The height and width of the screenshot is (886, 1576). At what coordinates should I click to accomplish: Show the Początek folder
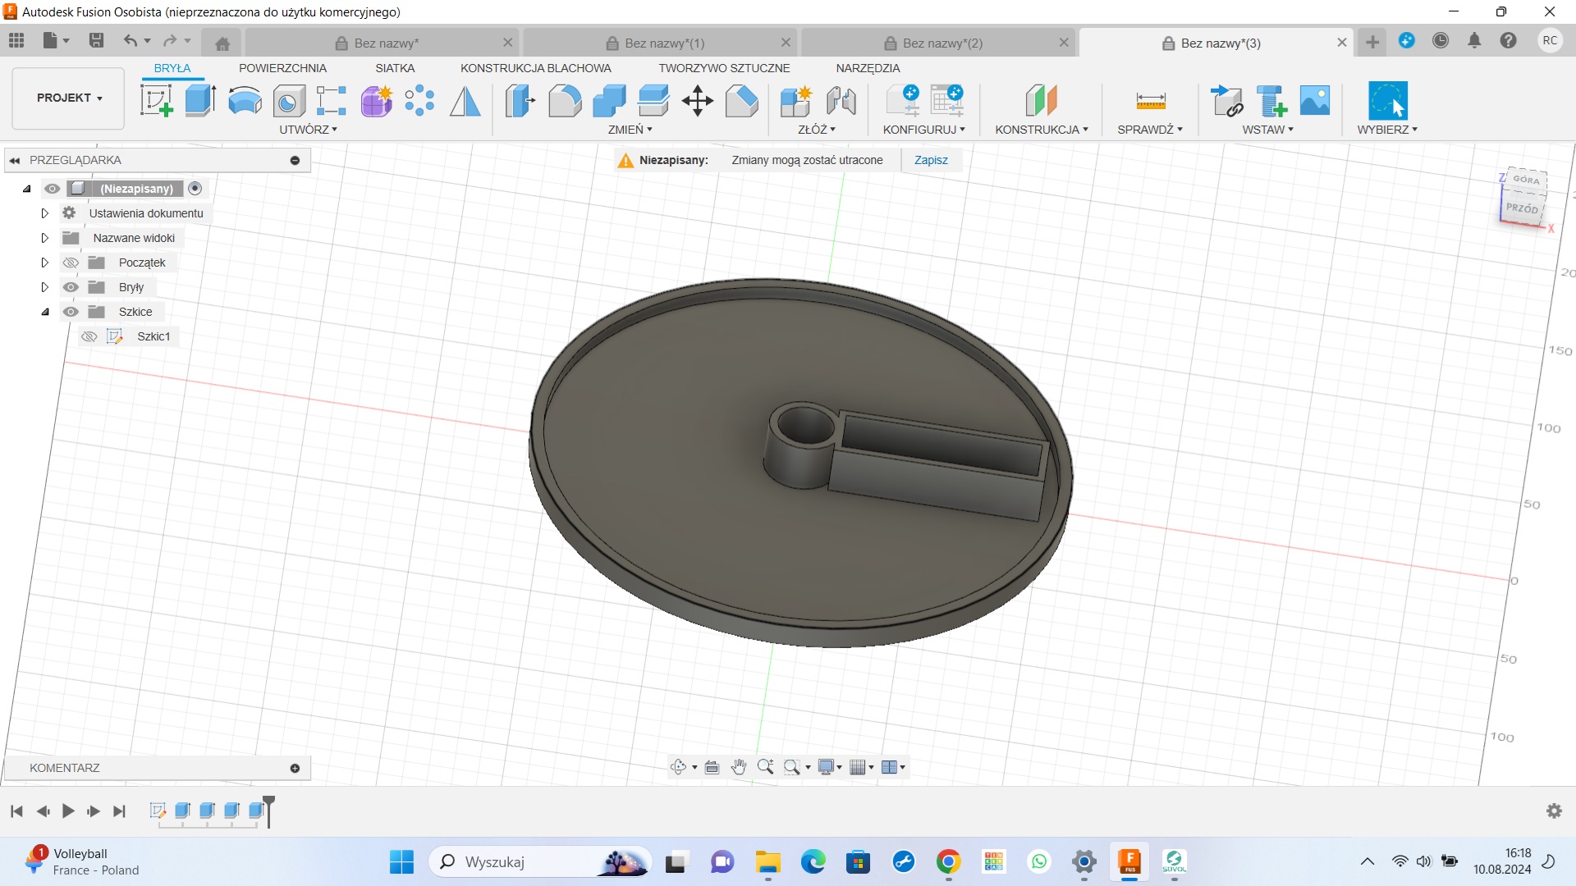(71, 263)
